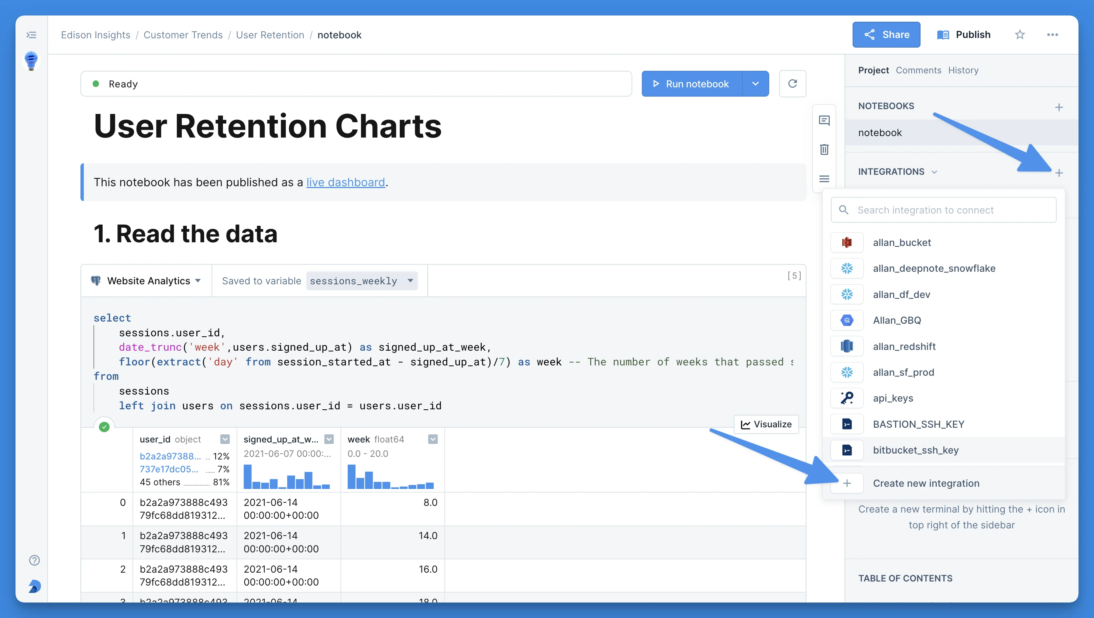Screen dimensions: 1094x618
Task: Refresh the notebook with the reload icon
Action: (792, 84)
